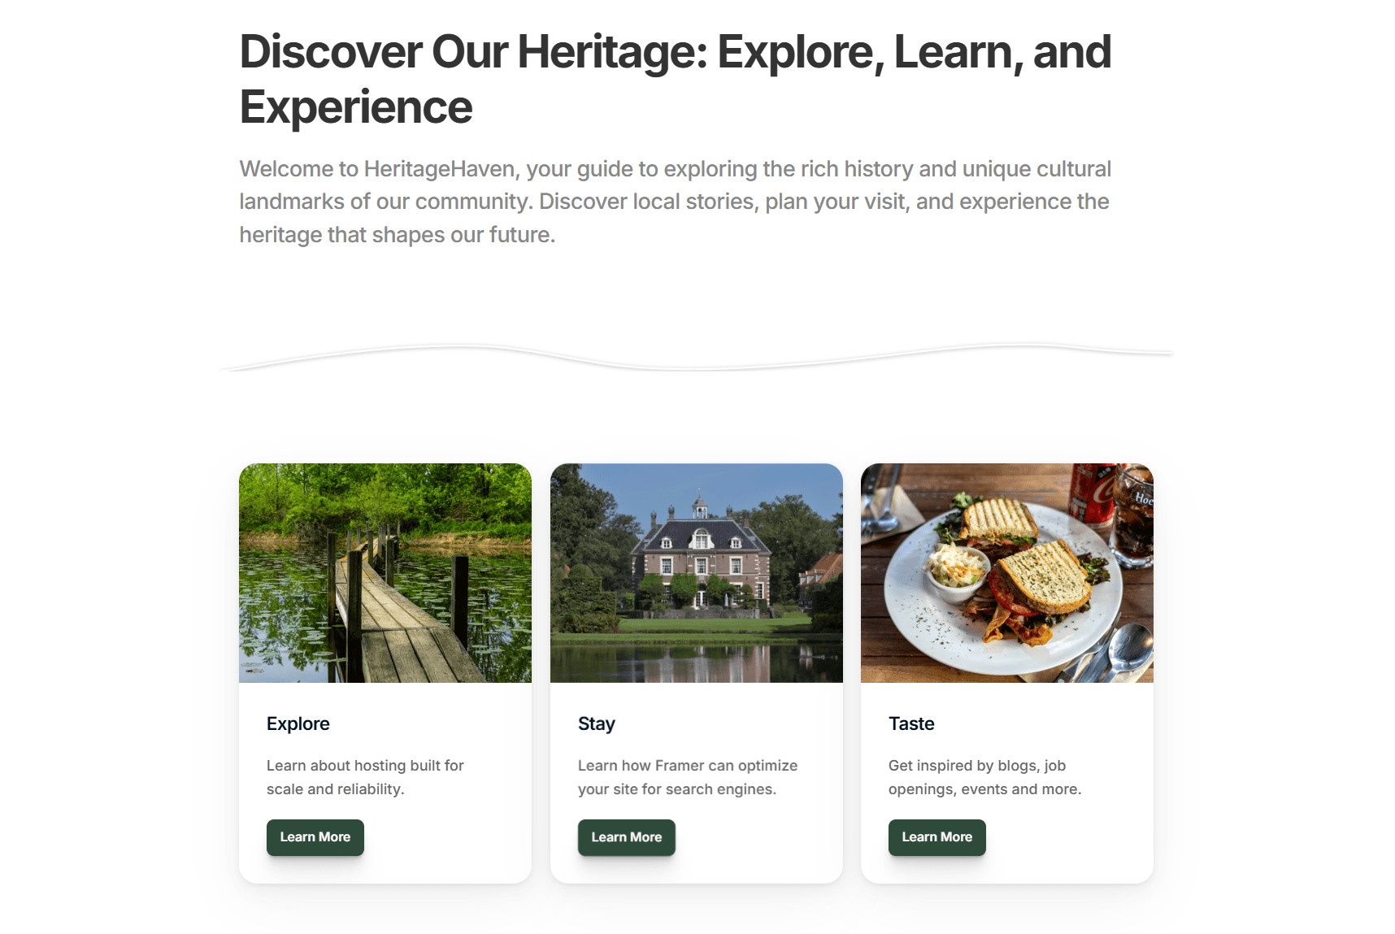Open the grilled sandwich plate image
This screenshot has height=934, width=1395.
[1007, 573]
